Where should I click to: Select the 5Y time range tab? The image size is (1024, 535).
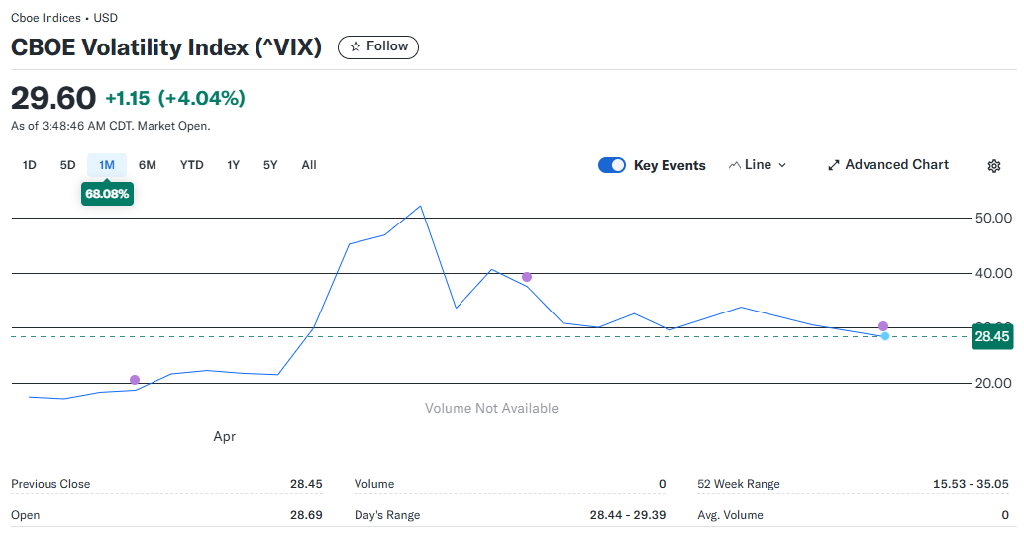click(270, 165)
